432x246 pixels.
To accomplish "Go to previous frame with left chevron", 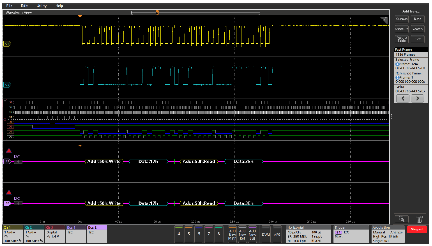I will [402, 99].
